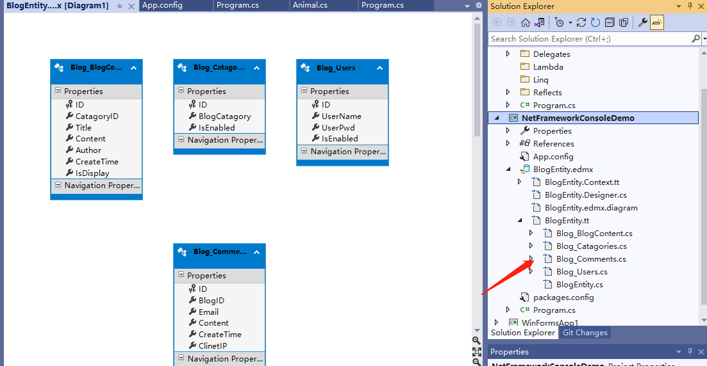Select the Lambda folder
The image size is (707, 366).
(x=548, y=67)
